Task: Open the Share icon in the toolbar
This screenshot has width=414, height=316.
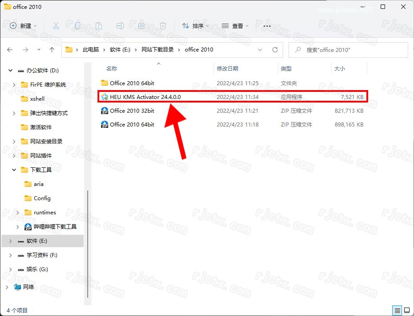Action: pos(142,26)
